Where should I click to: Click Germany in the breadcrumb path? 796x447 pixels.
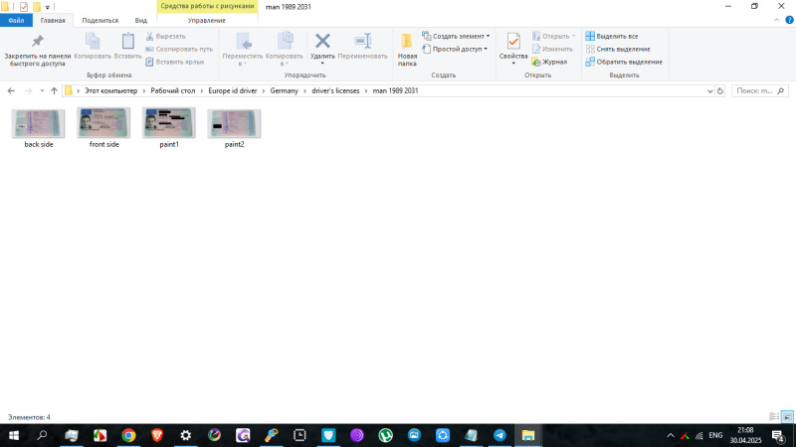point(285,90)
